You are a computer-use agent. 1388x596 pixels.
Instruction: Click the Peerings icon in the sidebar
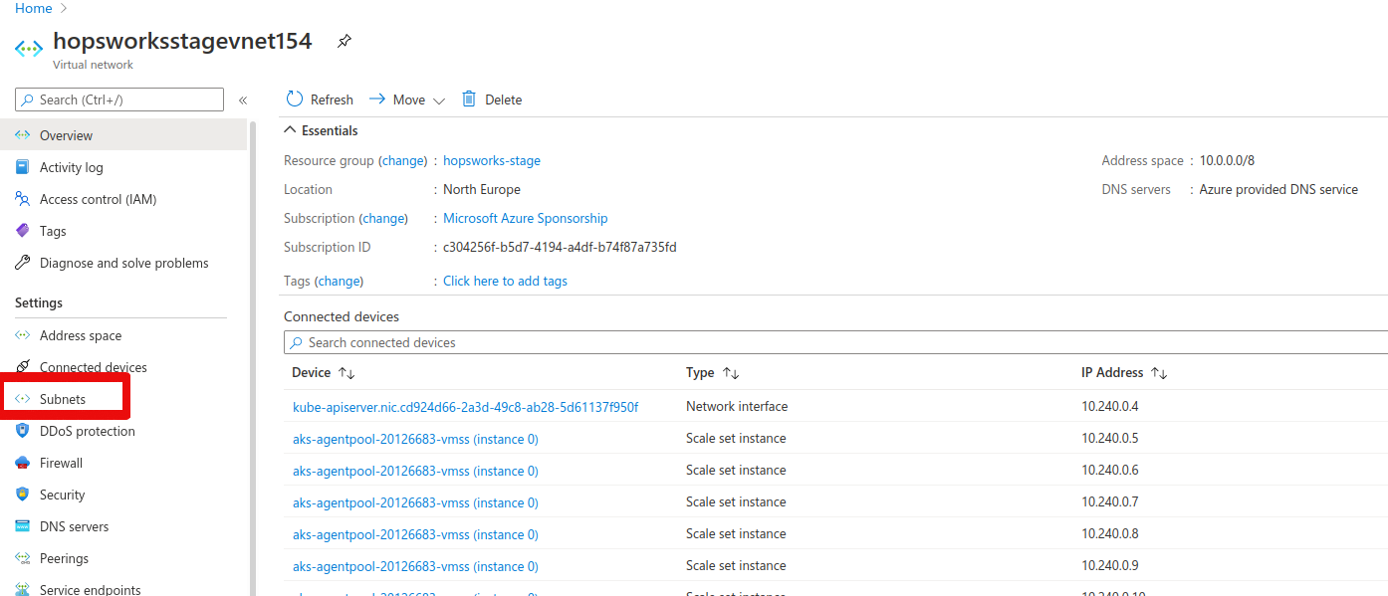pos(23,558)
